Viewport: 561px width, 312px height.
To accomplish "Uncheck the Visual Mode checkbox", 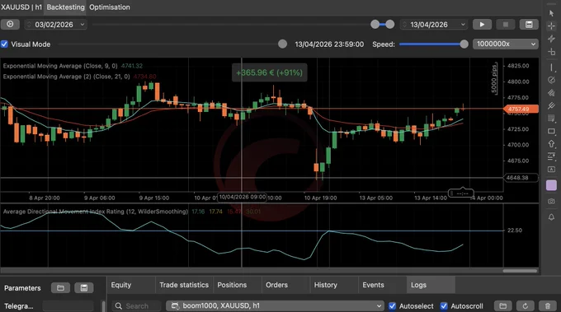I will [x=4, y=44].
